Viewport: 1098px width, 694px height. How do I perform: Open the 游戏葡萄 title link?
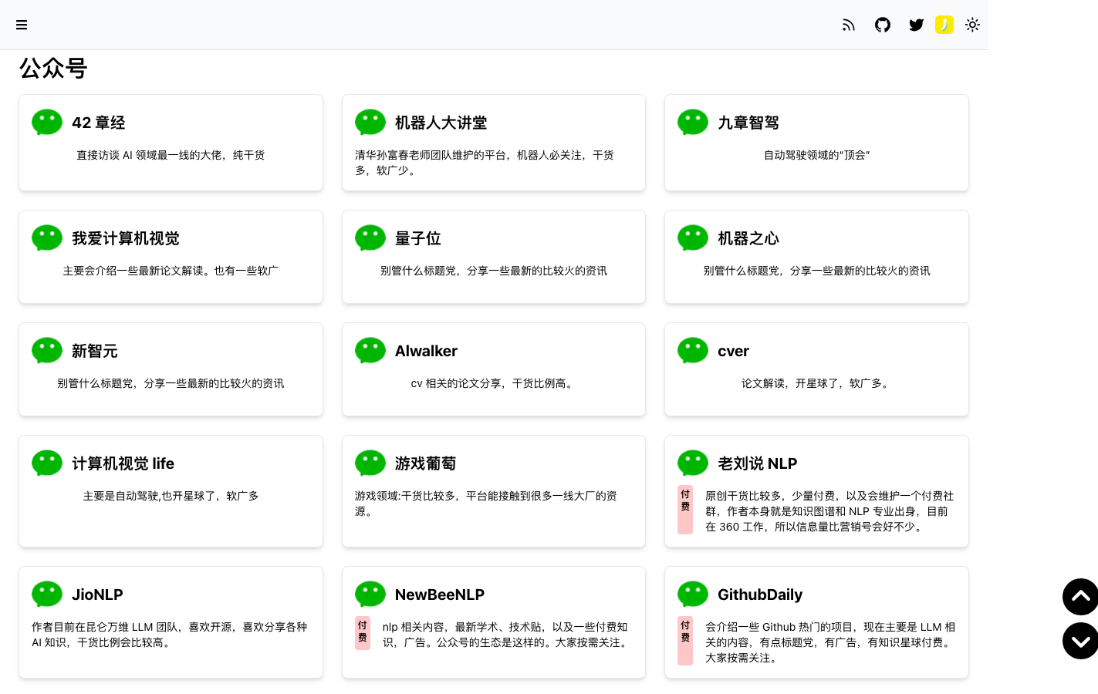(426, 463)
